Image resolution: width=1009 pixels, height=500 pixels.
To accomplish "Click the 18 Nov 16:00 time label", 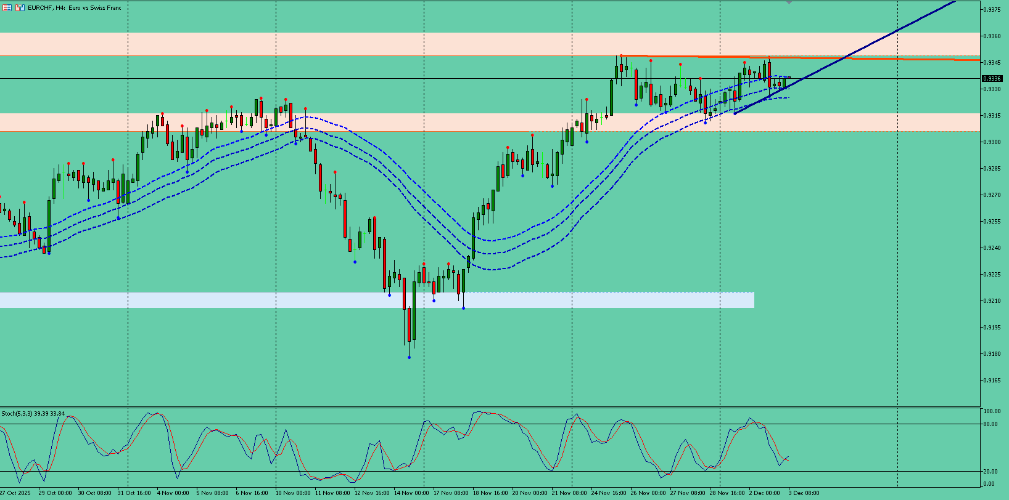I will (x=490, y=493).
